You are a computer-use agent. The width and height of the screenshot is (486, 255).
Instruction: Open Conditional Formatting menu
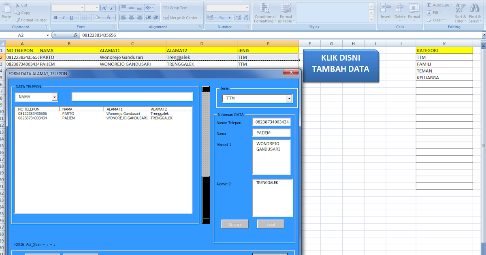(x=265, y=13)
